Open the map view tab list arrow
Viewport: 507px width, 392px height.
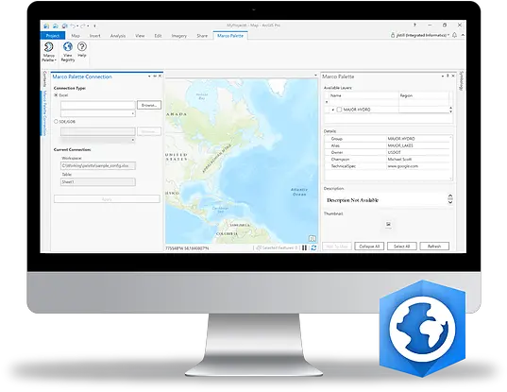click(x=315, y=76)
